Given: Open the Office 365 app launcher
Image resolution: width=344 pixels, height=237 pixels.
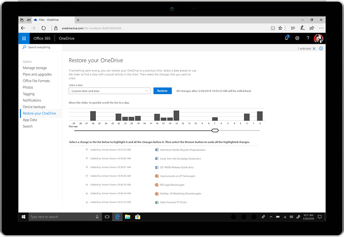Looking at the screenshot, I should [24, 38].
